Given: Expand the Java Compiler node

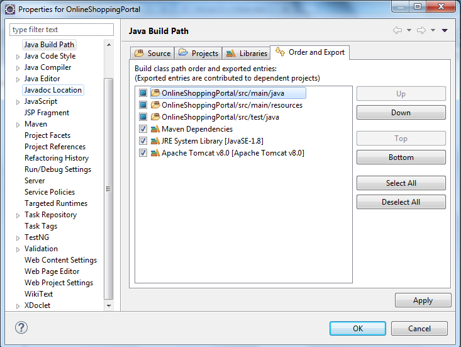Looking at the screenshot, I should click(x=18, y=68).
